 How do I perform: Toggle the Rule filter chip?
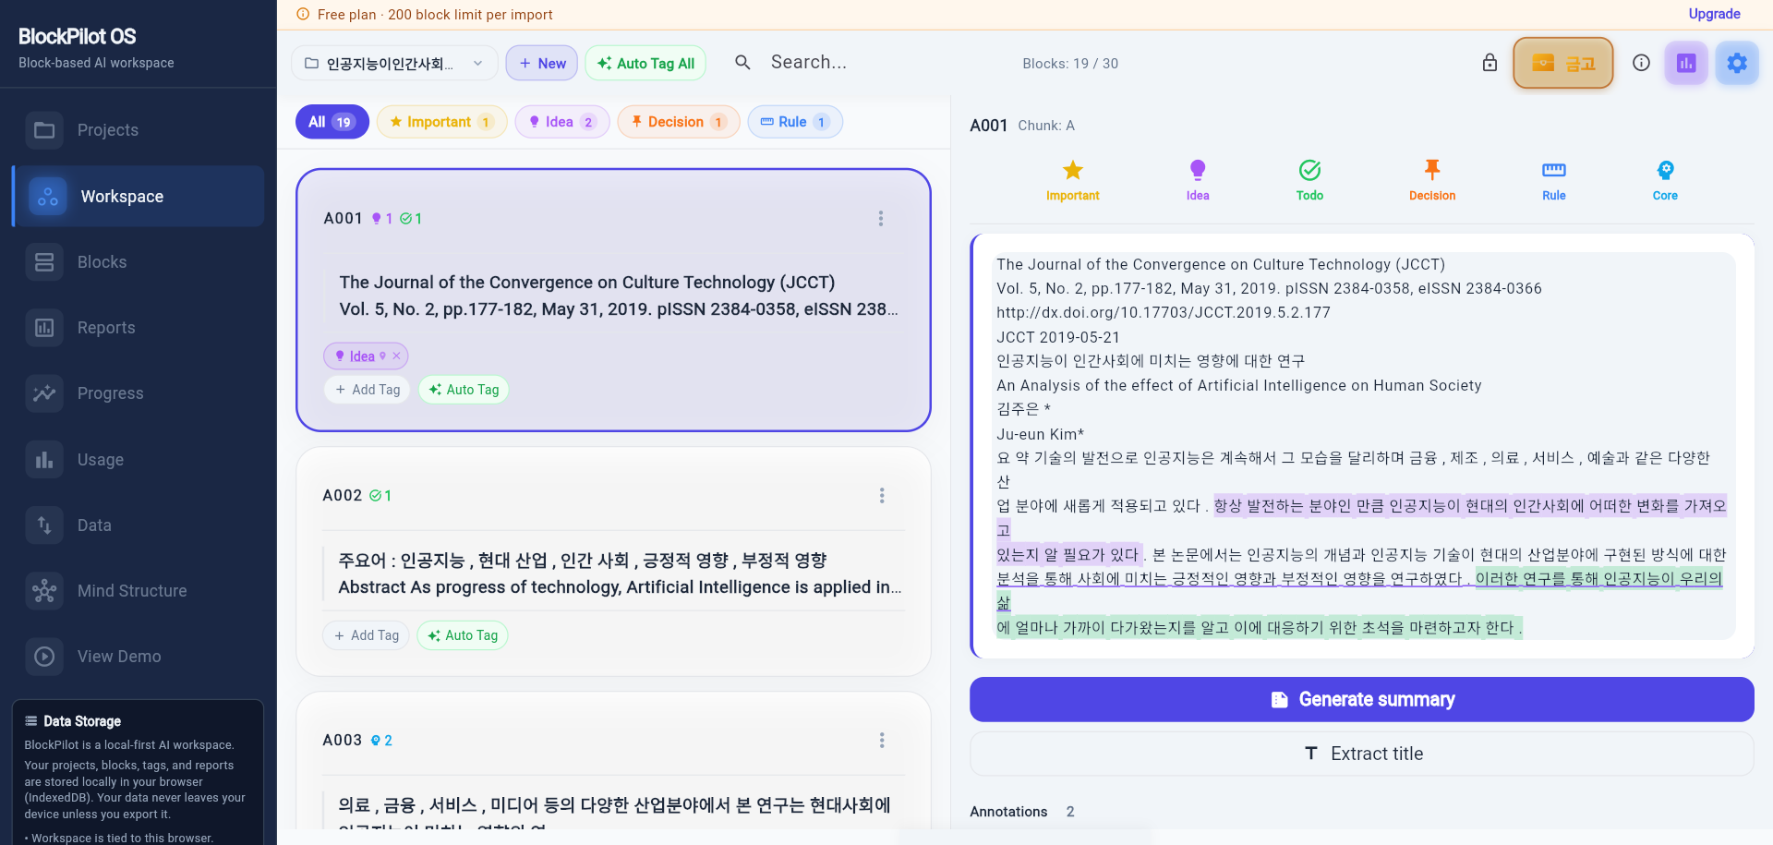[x=795, y=121]
